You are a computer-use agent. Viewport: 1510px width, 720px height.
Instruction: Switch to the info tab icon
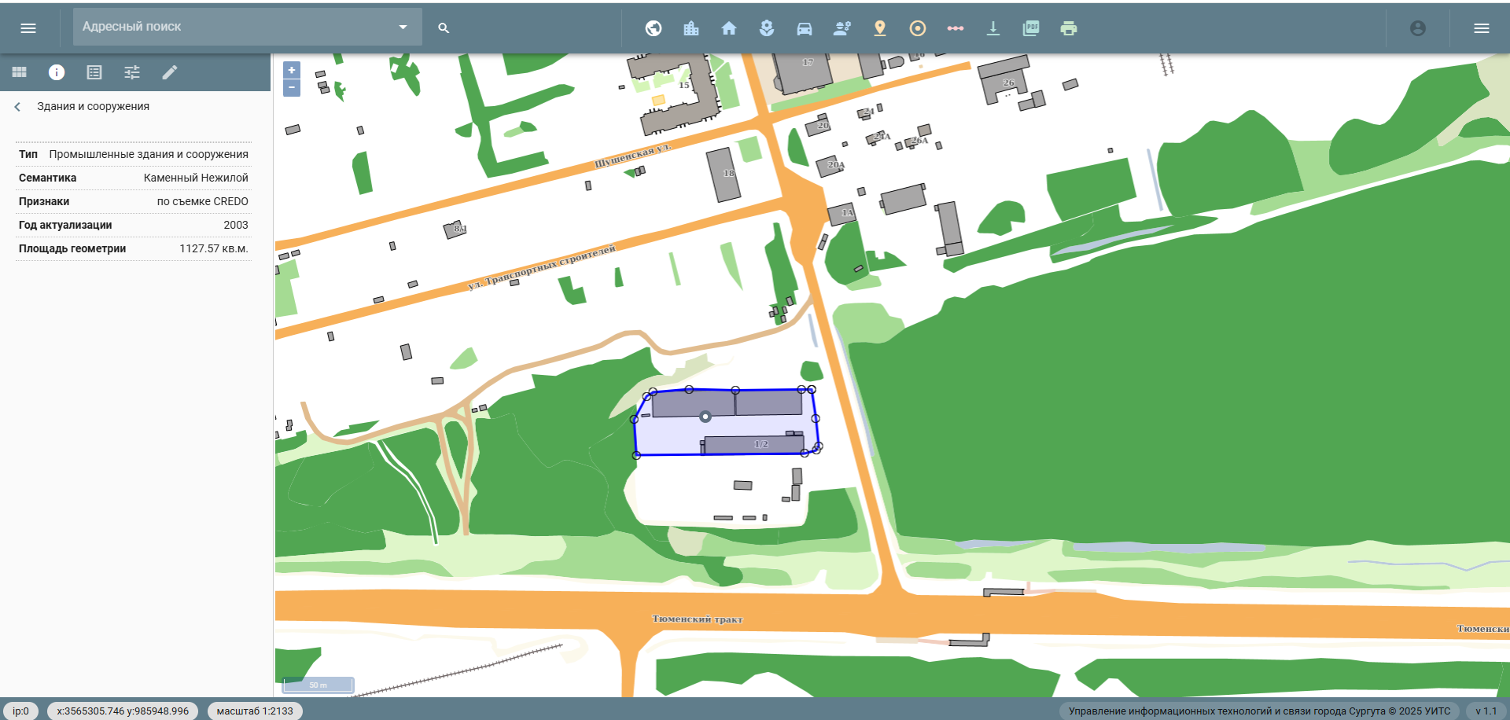click(x=57, y=72)
